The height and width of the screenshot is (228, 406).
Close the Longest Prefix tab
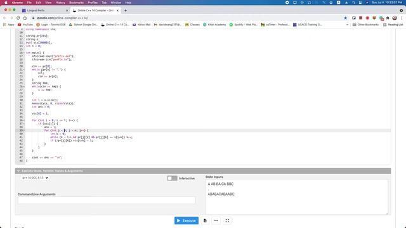pyautogui.click(x=67, y=11)
